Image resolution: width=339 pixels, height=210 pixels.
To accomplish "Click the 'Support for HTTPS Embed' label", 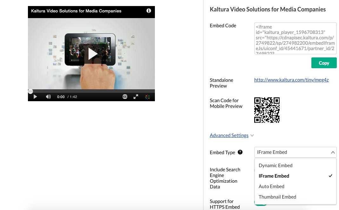I will point(225,204).
